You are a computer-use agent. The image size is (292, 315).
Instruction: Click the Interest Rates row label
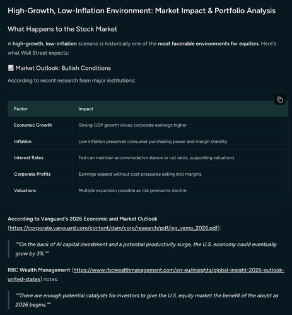click(x=28, y=157)
